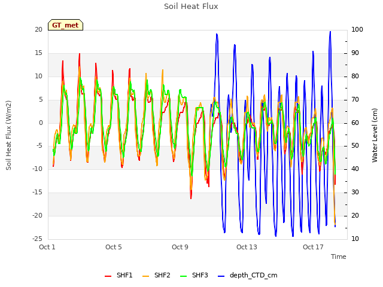This screenshot has width=383, height=287.
Task: Click the Soil Heat Flux chart title
Action: coord(191,7)
